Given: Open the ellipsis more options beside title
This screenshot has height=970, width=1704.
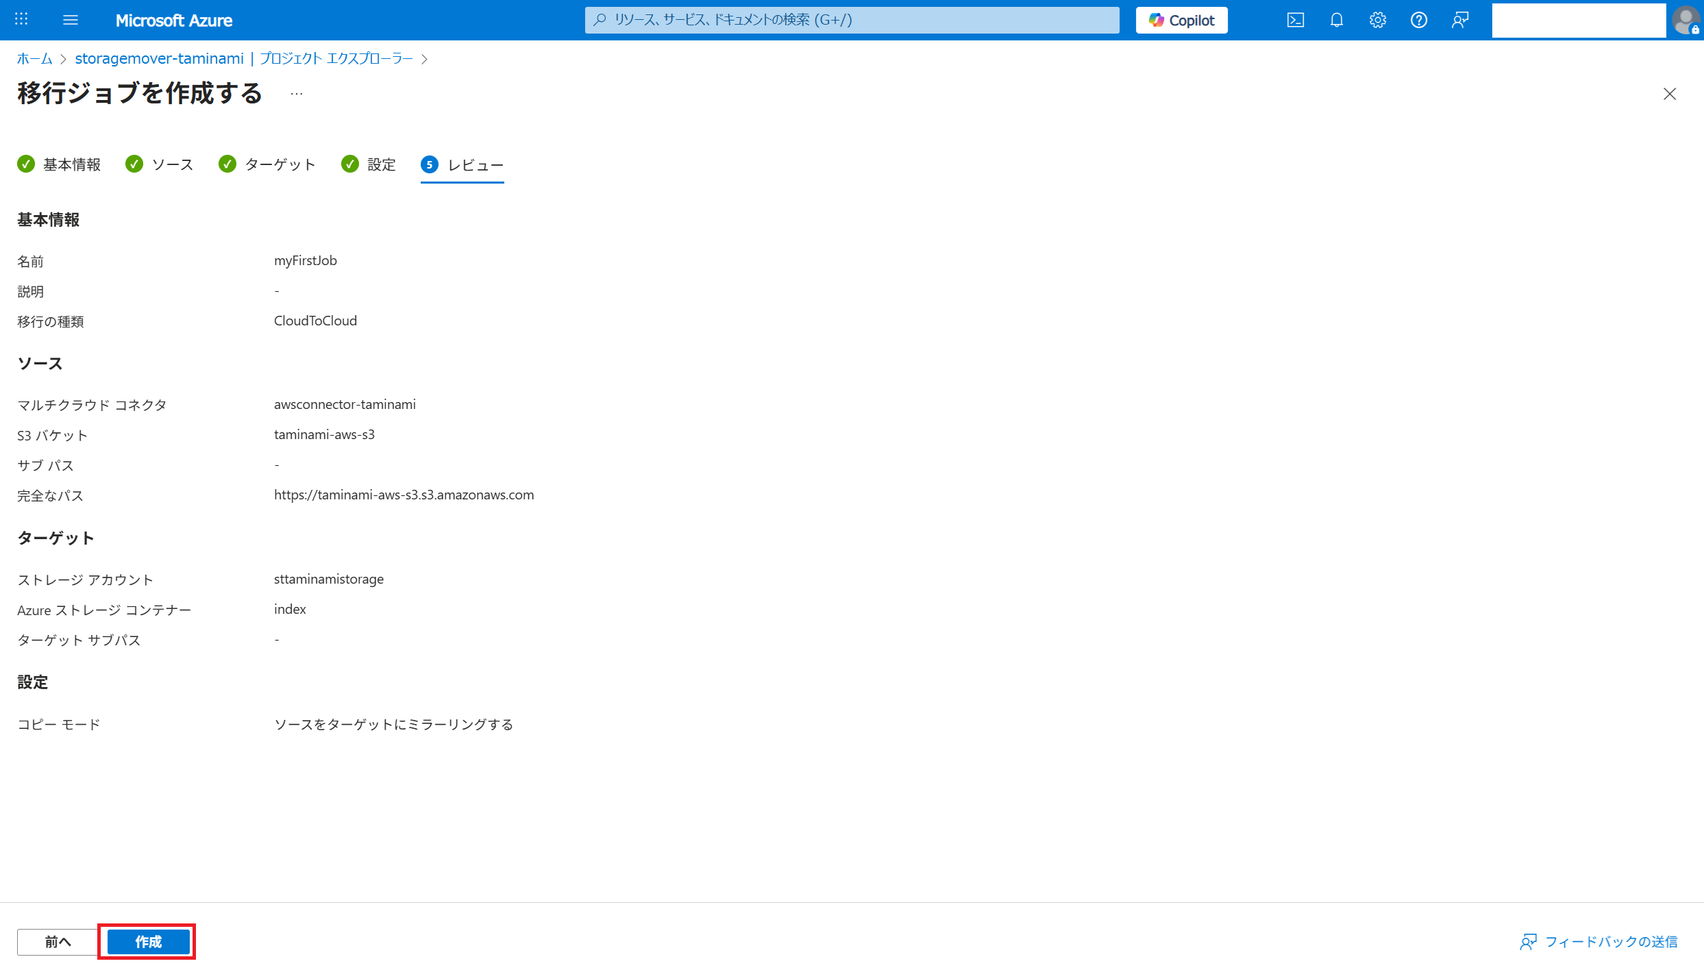Looking at the screenshot, I should (296, 94).
